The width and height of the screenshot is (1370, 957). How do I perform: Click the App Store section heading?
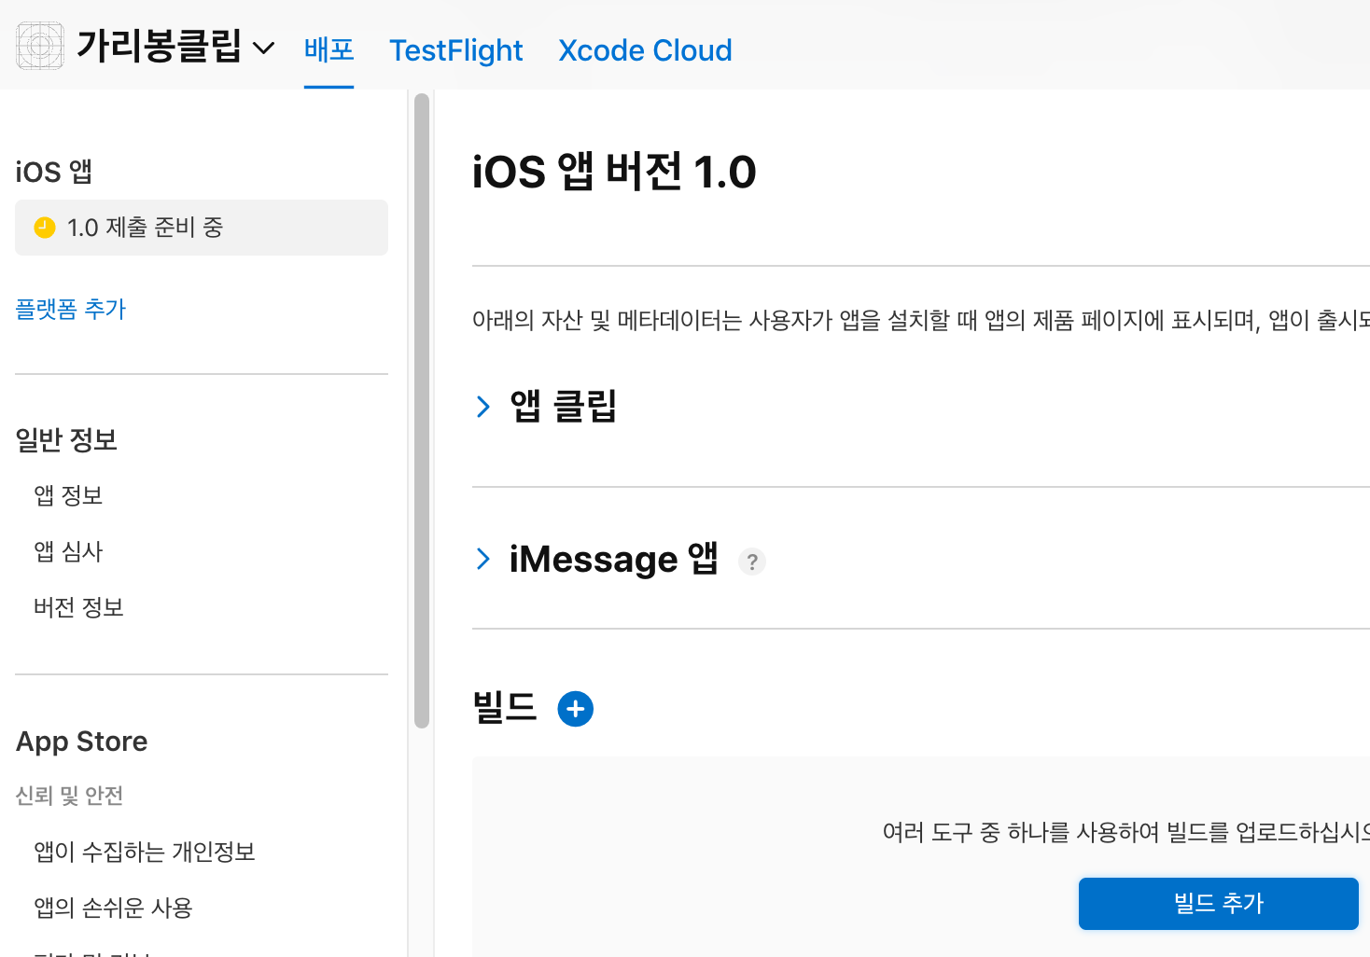(x=82, y=742)
